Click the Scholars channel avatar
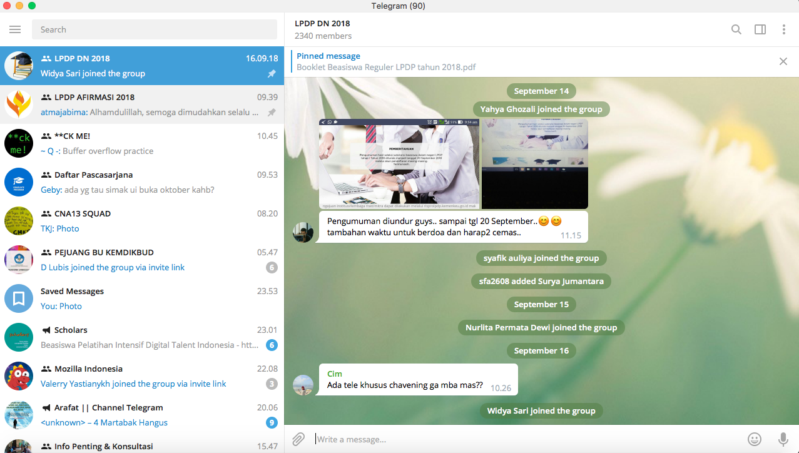 (x=19, y=337)
